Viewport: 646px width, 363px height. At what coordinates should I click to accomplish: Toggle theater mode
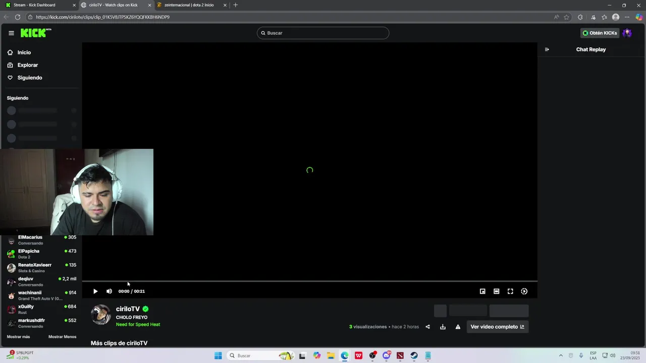pyautogui.click(x=497, y=291)
